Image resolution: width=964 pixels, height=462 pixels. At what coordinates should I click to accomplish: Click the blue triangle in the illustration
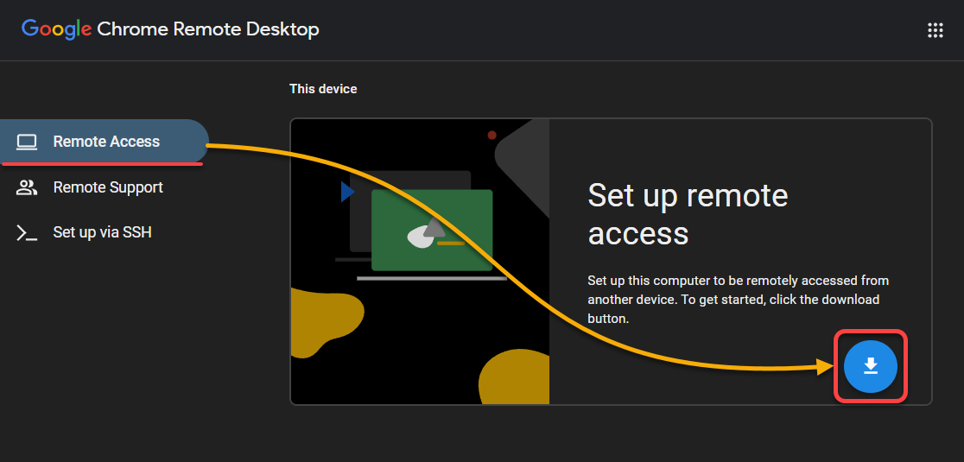coord(348,192)
